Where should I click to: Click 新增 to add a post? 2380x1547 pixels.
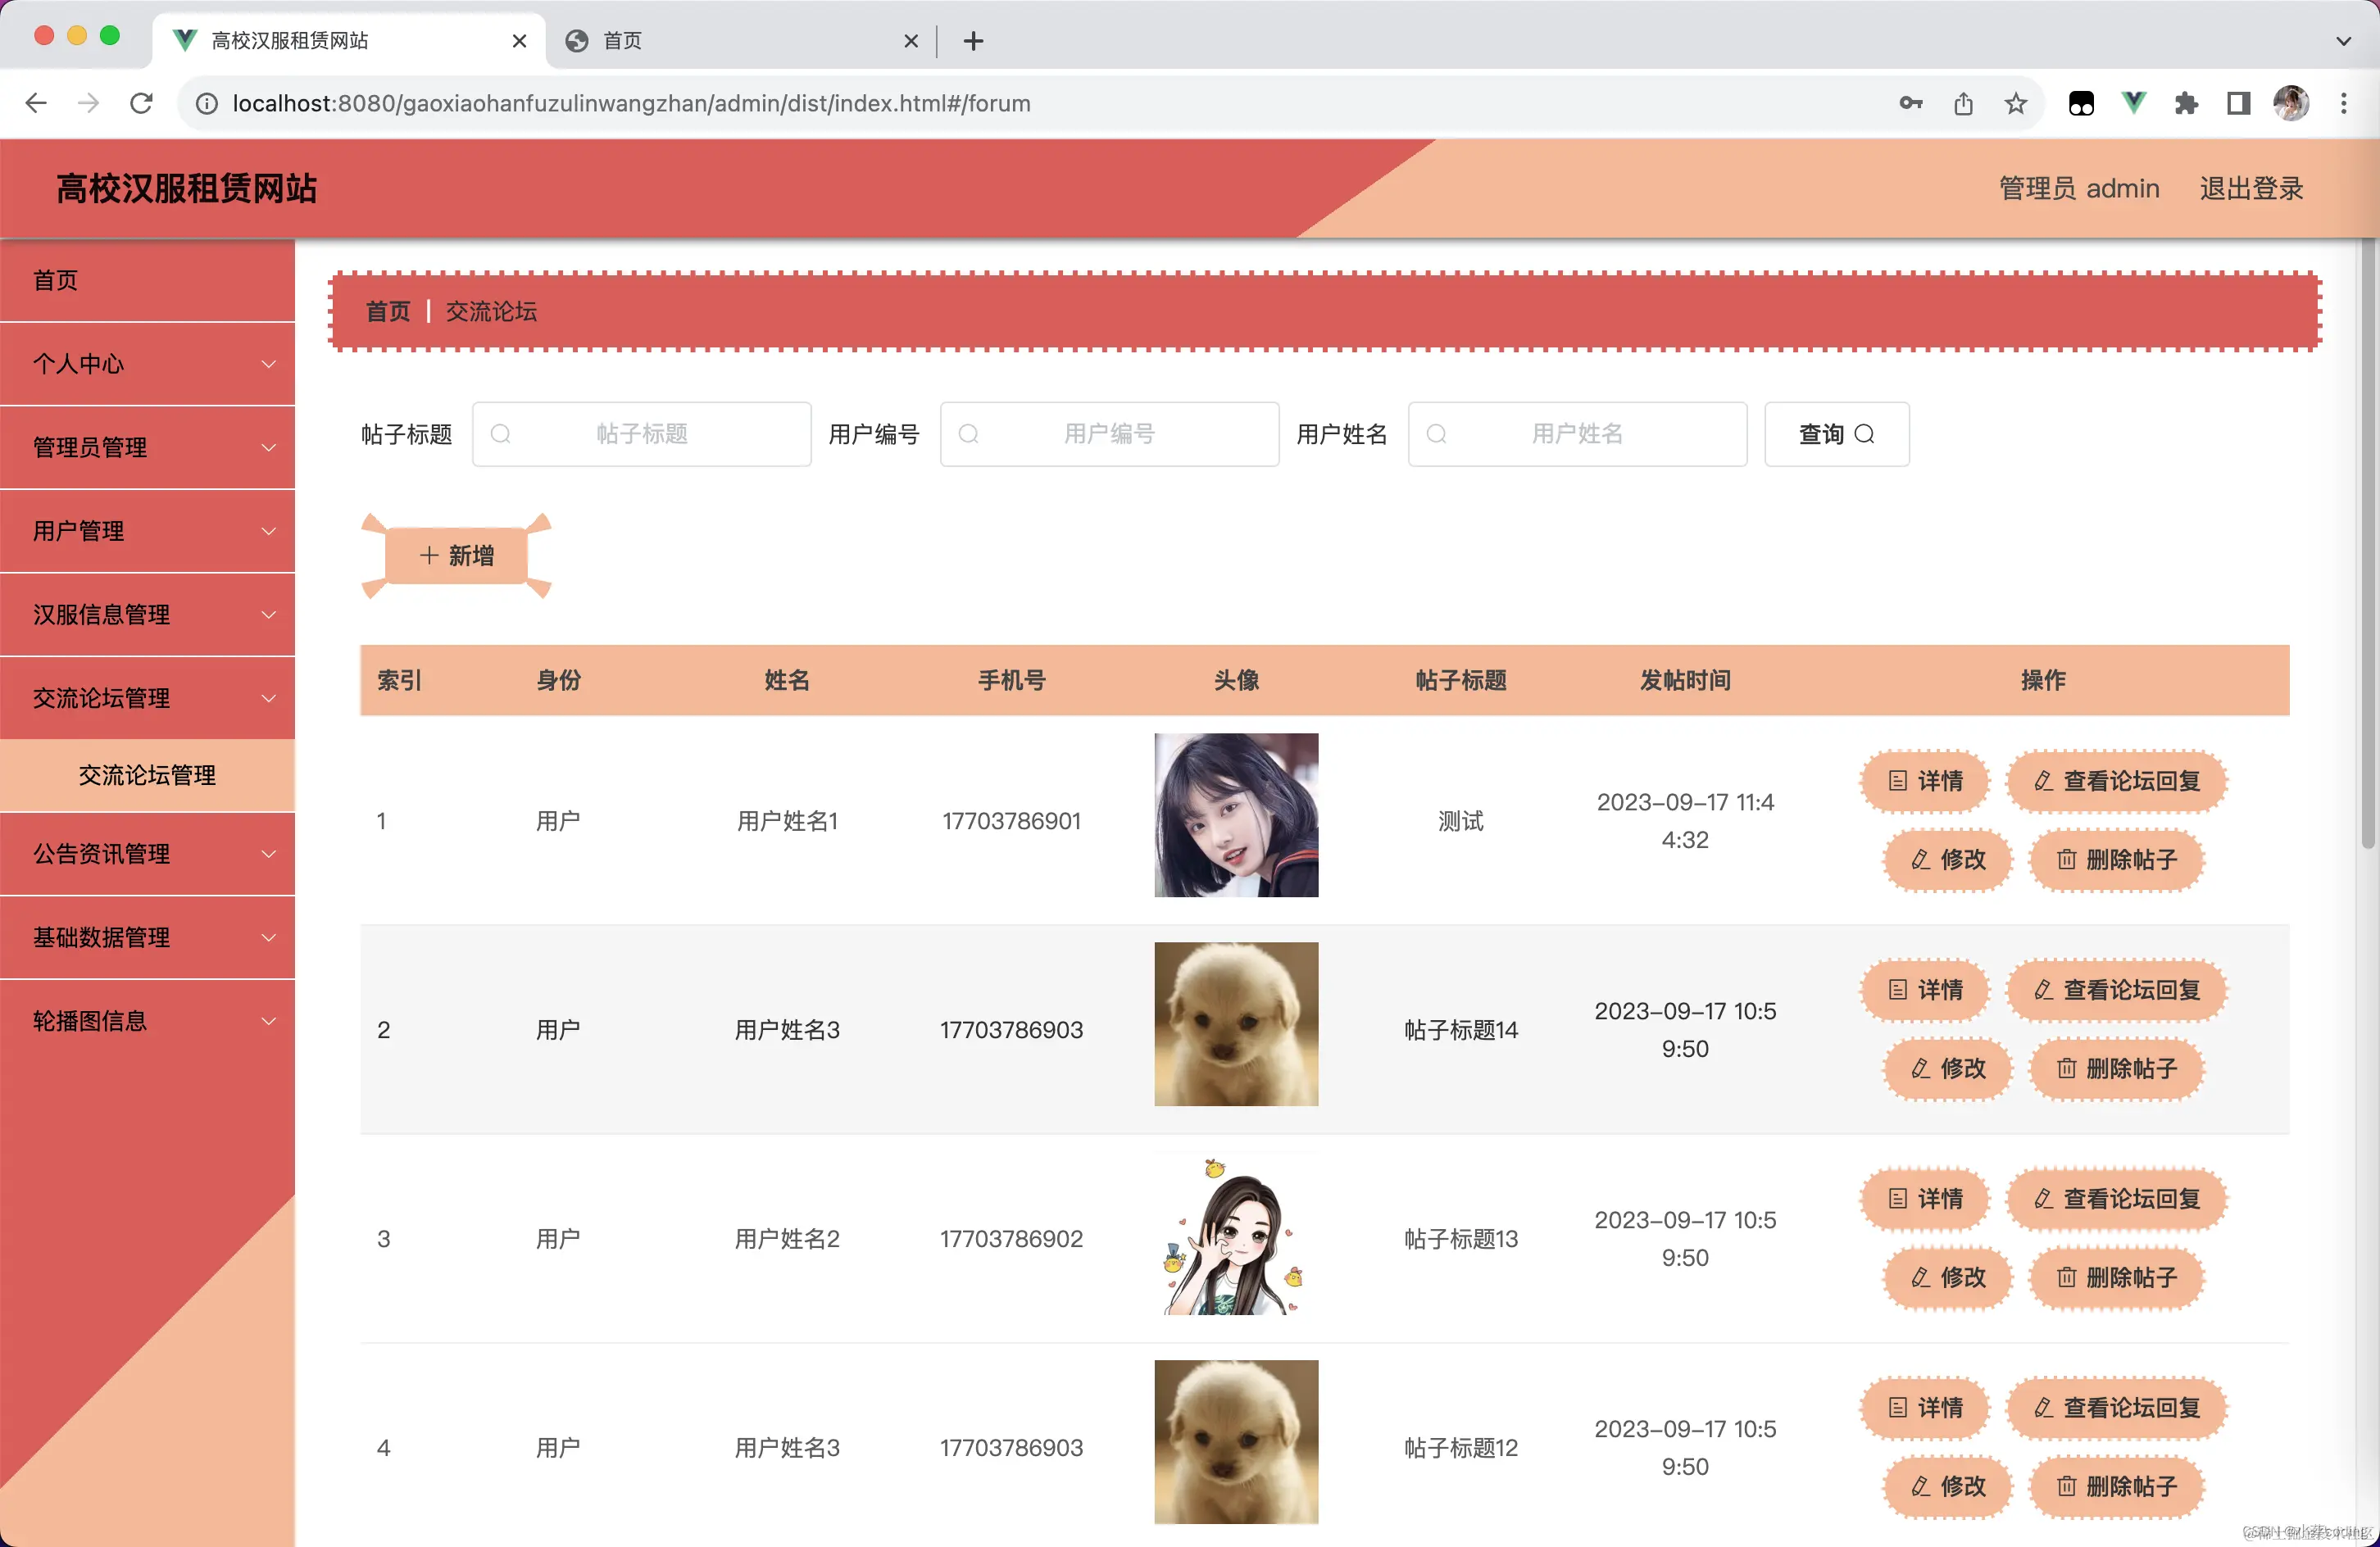(x=456, y=556)
